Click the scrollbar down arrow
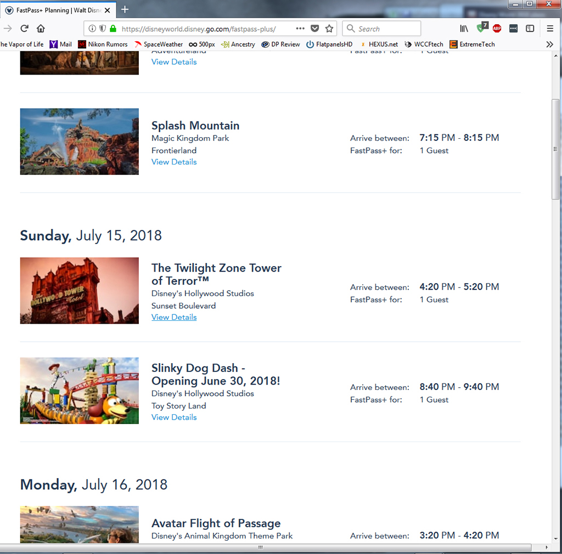 pos(555,539)
